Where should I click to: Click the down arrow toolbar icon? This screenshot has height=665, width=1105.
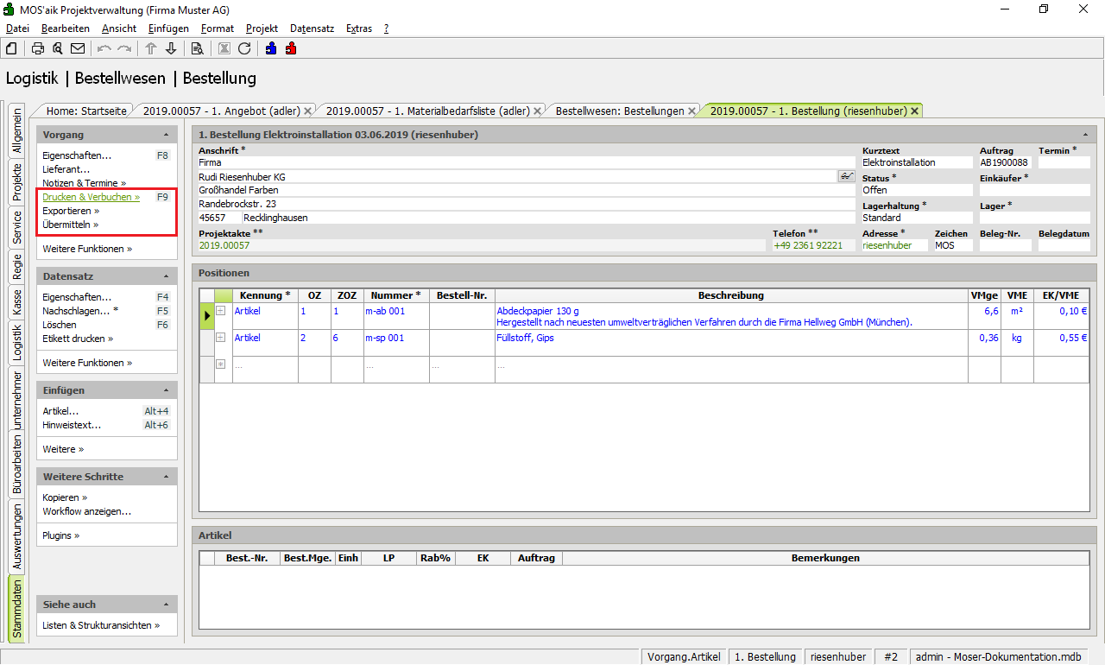pos(171,48)
